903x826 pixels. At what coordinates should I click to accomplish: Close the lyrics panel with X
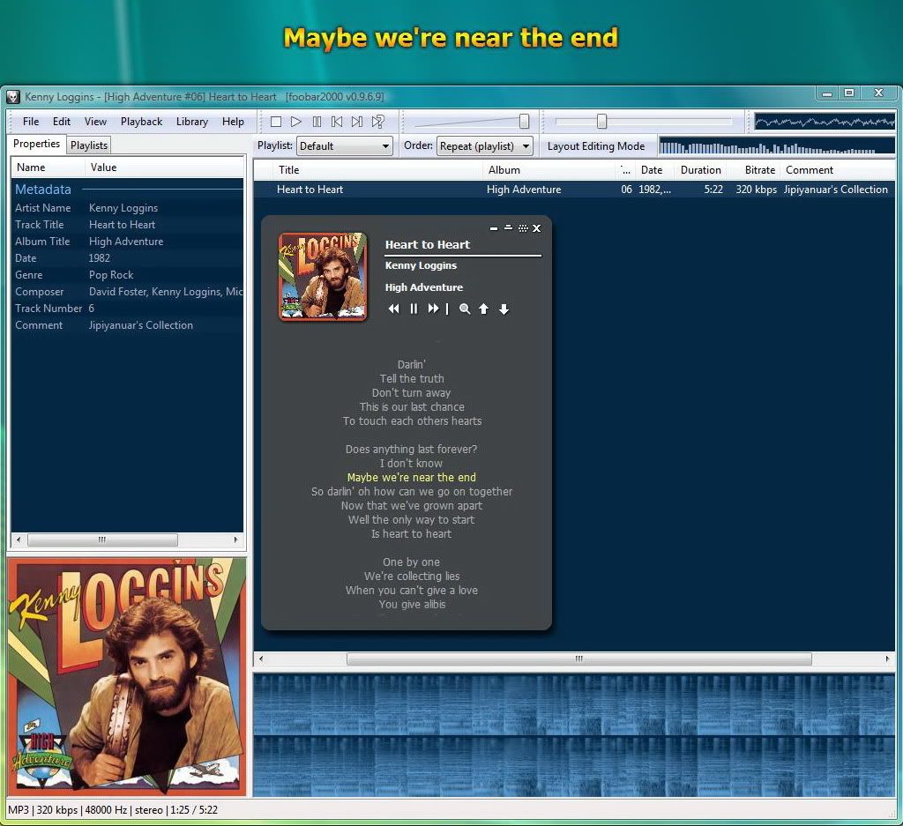click(x=537, y=228)
